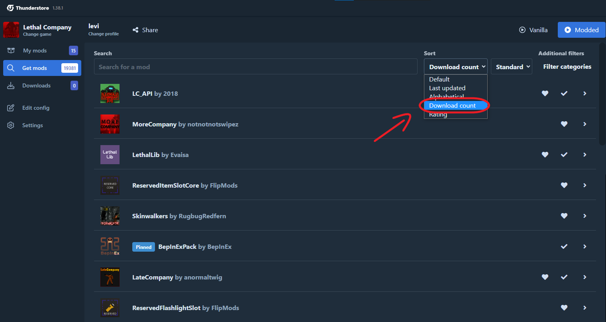Click the Edit config pencil icon

tap(11, 108)
